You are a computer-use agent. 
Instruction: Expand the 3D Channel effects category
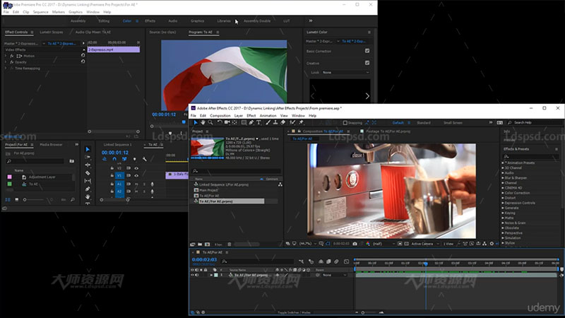[503, 168]
